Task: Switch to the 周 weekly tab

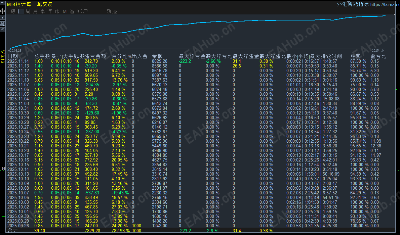Action: pos(28,11)
